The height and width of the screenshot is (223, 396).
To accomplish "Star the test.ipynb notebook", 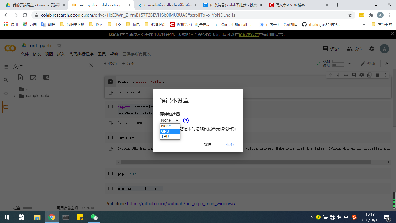I will (x=59, y=45).
